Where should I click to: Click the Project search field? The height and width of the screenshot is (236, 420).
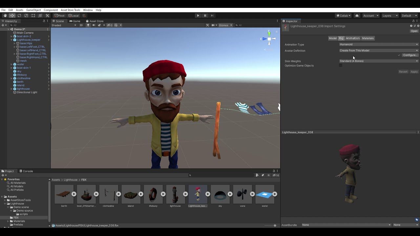[221, 175]
